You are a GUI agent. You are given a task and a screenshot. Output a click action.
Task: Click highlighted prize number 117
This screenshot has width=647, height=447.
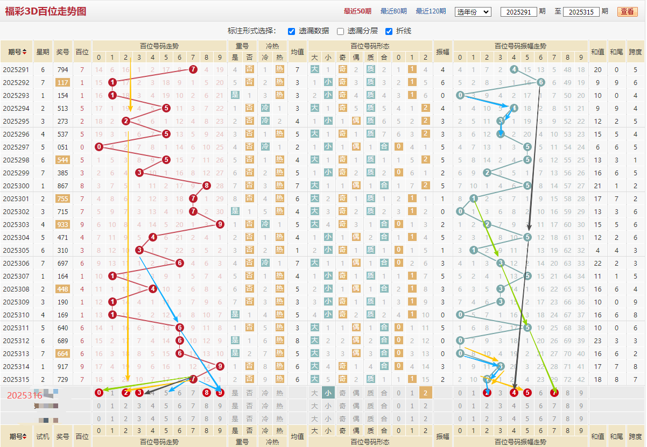coord(62,82)
